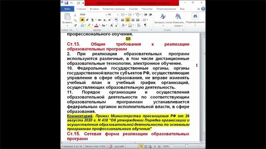The width and height of the screenshot is (266, 149).
Task: Click the Multilevel list icon
Action: point(138,15)
